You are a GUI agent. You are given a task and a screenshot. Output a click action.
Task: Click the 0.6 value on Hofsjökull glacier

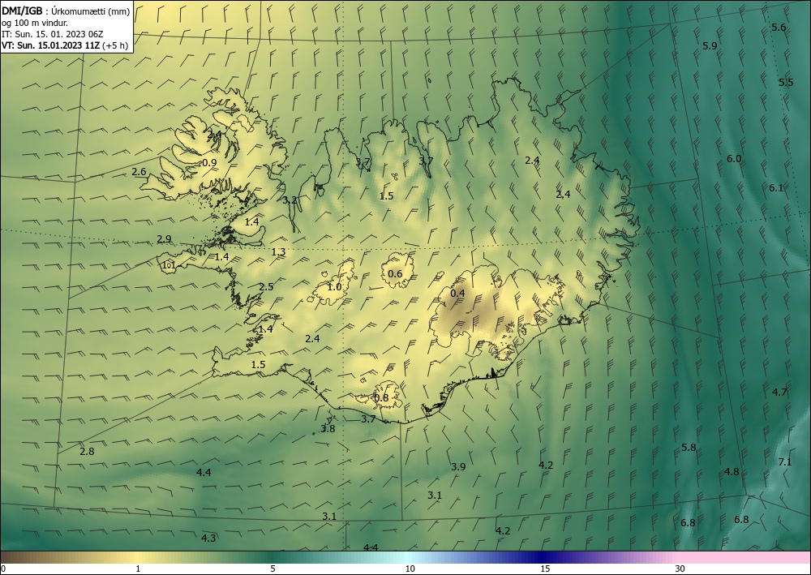pos(395,273)
